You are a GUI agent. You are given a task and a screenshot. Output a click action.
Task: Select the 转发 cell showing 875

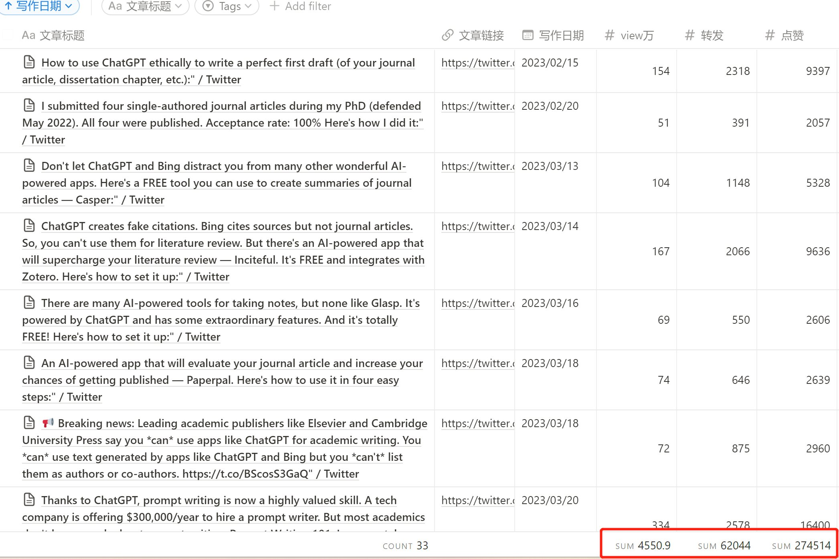pos(717,448)
